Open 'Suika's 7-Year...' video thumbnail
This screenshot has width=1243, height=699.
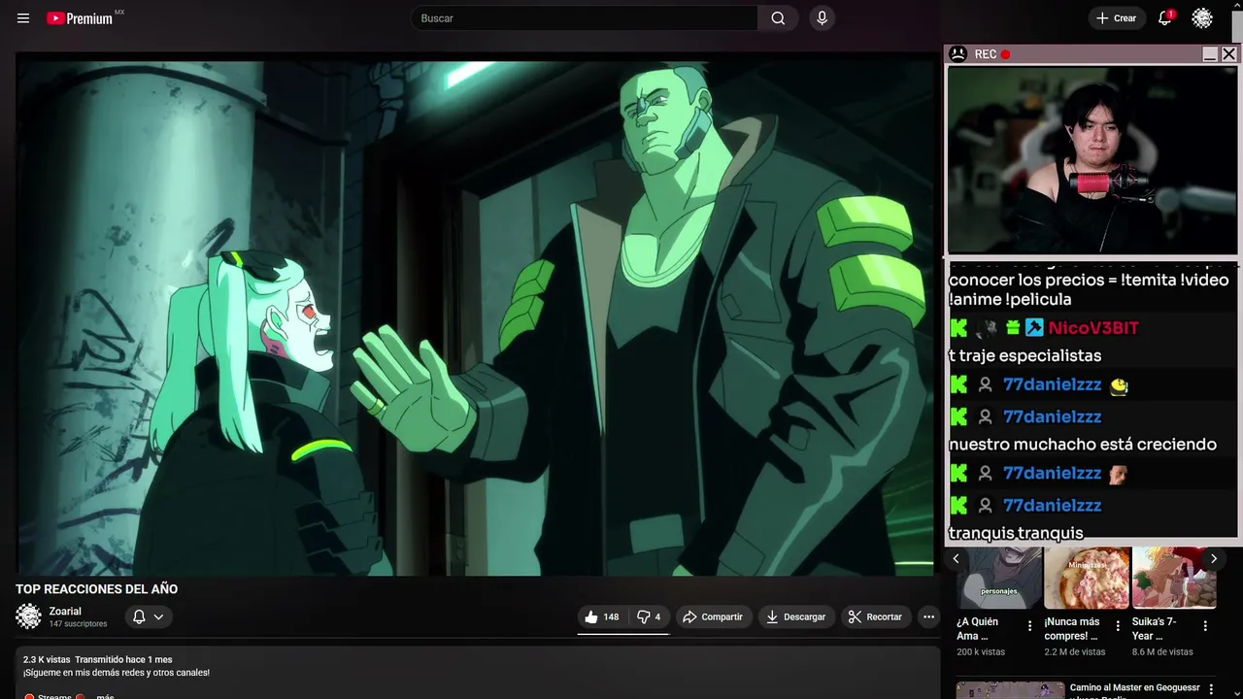tap(1174, 578)
